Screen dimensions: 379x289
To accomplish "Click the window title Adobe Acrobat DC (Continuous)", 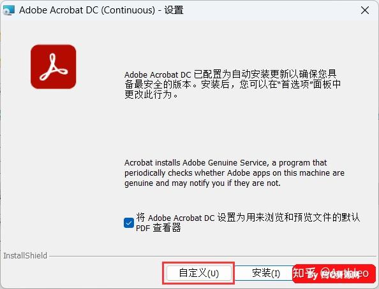I will 87,10.
